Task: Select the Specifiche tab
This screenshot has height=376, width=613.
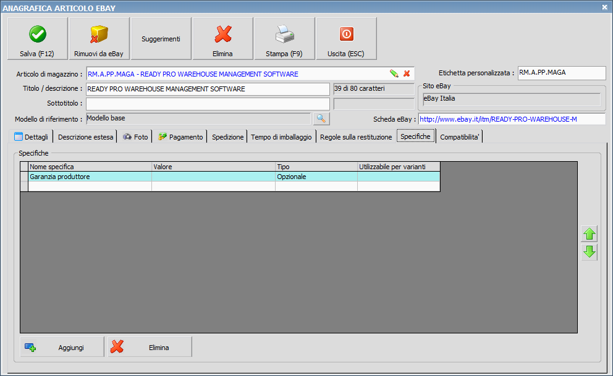Action: tap(416, 136)
